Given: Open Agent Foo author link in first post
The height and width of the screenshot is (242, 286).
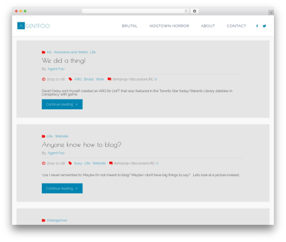Looking at the screenshot, I should [x=56, y=69].
